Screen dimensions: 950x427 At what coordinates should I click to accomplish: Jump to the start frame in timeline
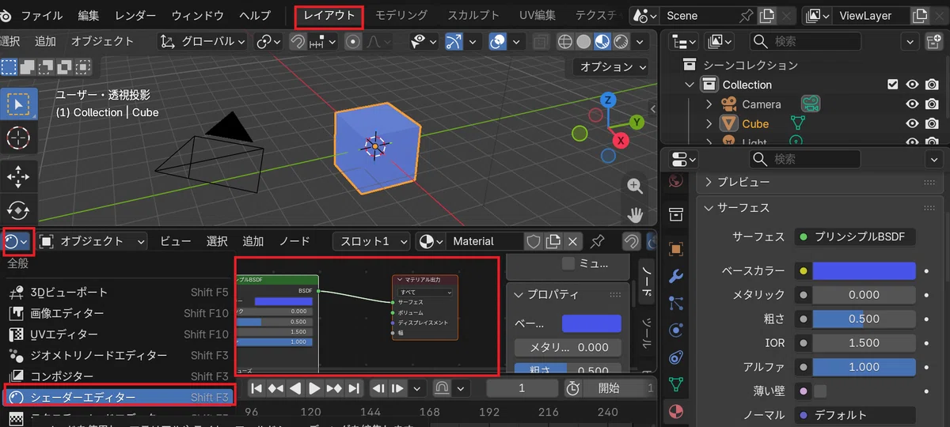[256, 388]
